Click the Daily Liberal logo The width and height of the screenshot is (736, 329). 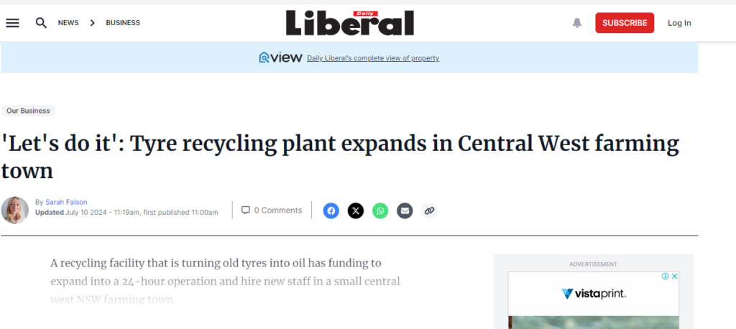click(350, 23)
